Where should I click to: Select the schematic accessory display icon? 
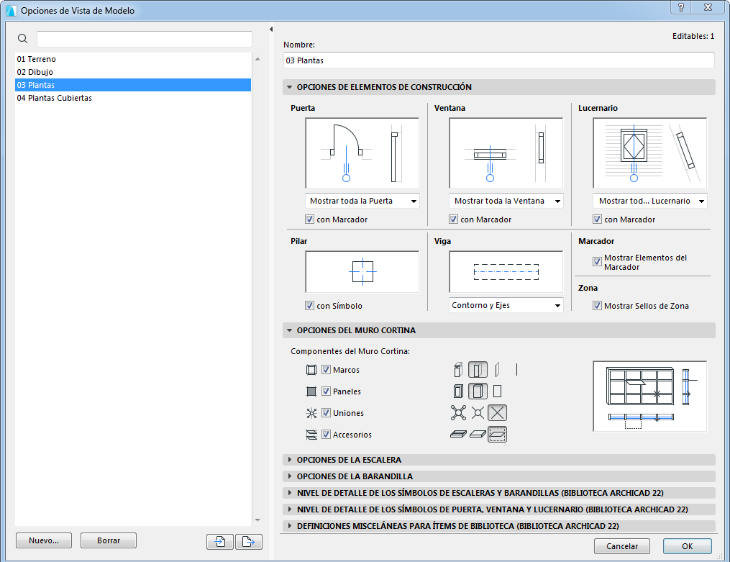(497, 434)
